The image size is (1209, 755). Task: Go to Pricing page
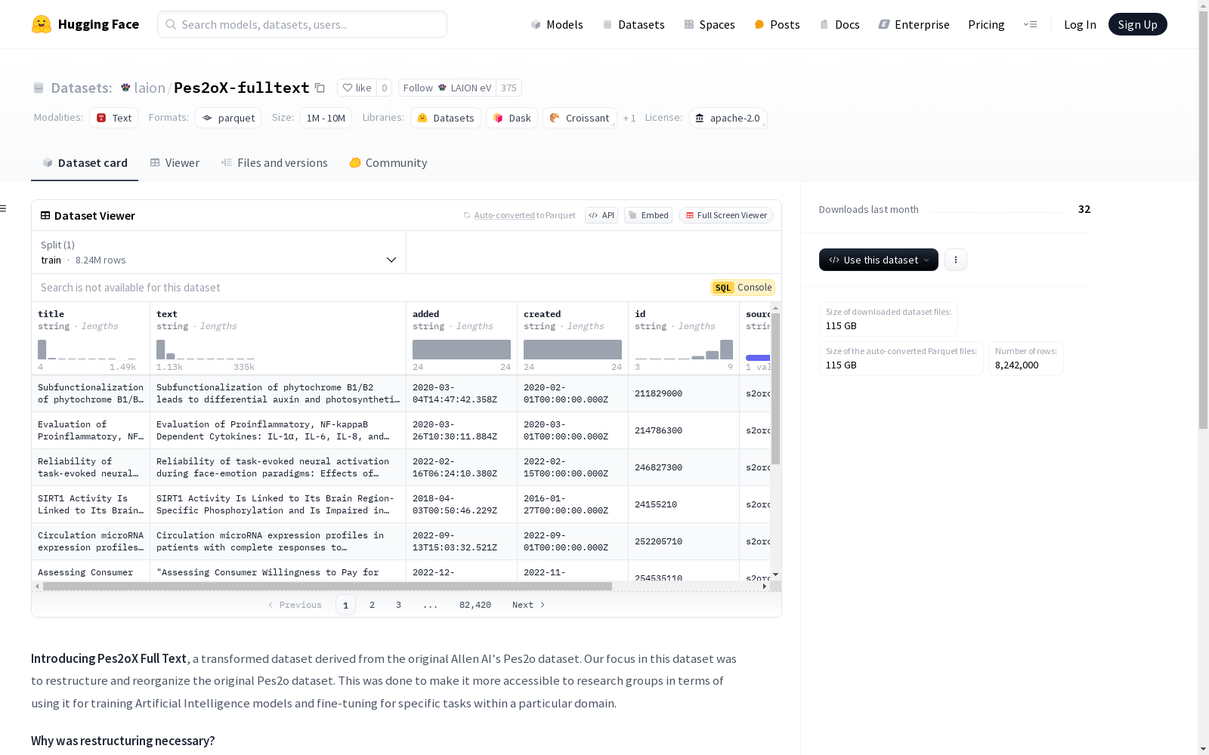[986, 24]
